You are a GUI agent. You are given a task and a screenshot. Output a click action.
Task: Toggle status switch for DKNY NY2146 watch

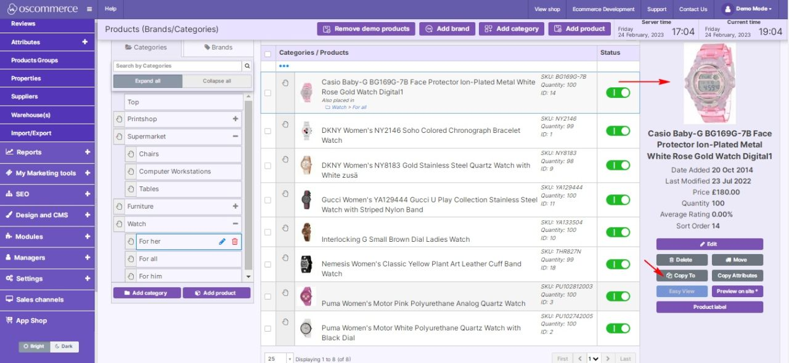pos(618,131)
